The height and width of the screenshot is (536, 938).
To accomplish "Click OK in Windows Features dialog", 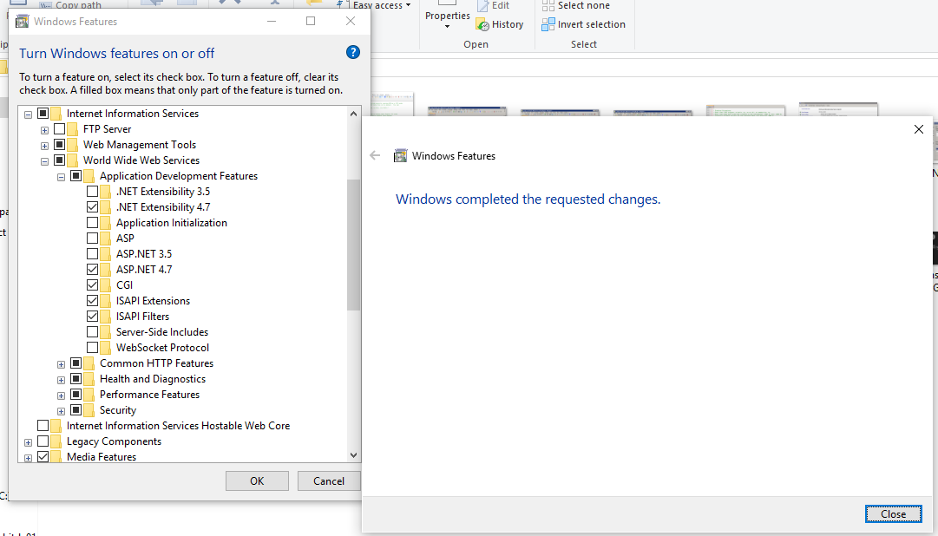I will coord(257,481).
